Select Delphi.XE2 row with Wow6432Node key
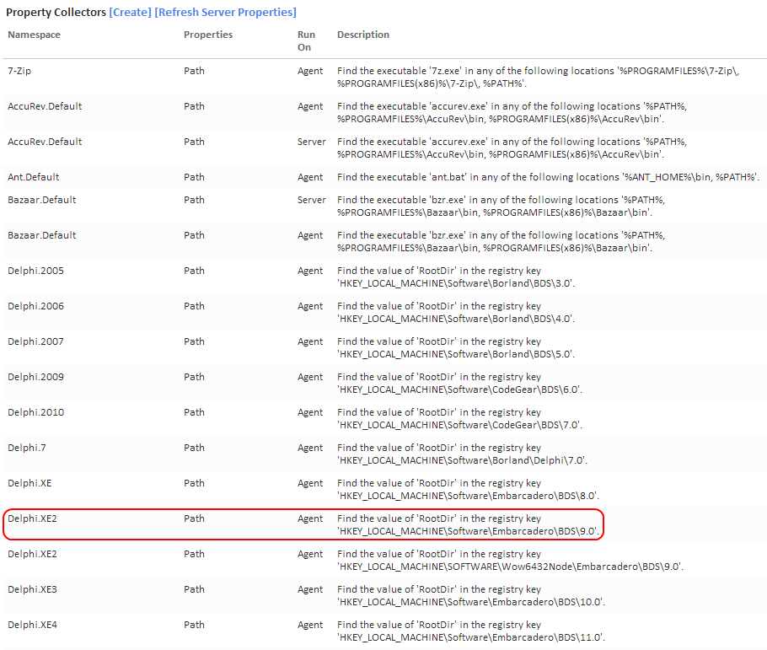This screenshot has width=767, height=650. click(383, 560)
